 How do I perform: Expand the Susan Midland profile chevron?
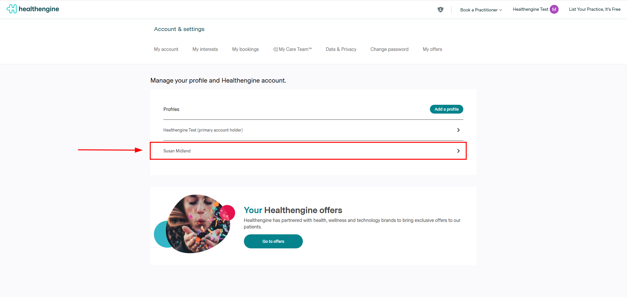458,151
